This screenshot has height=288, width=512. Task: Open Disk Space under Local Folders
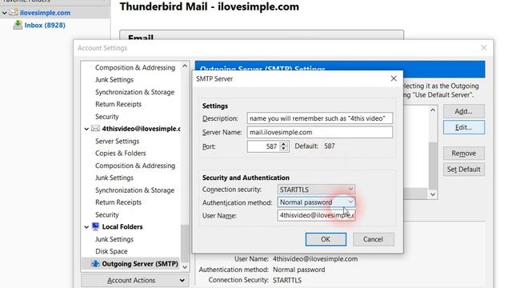click(x=111, y=251)
